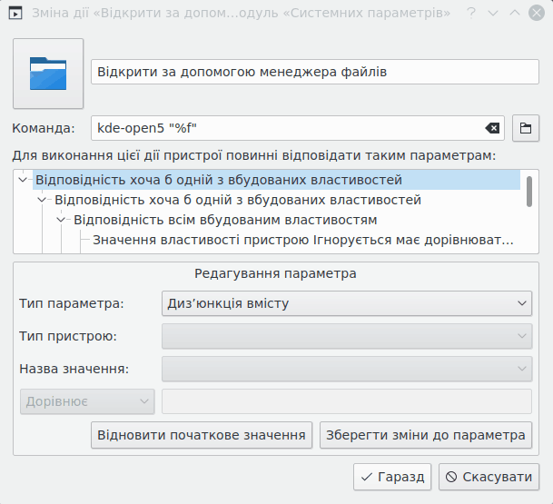Click the window menu icon in title bar

[x=15, y=13]
